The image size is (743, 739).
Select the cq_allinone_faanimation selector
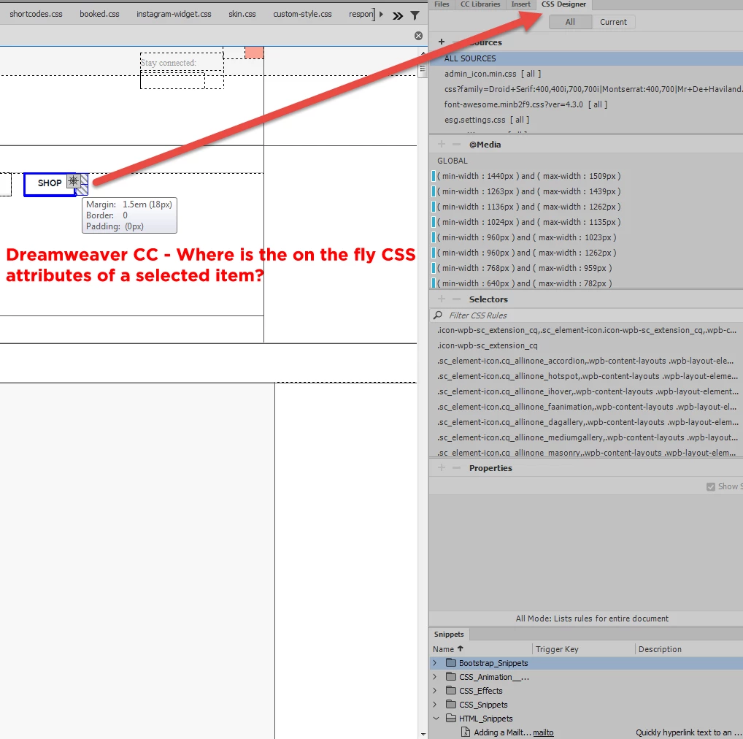586,407
